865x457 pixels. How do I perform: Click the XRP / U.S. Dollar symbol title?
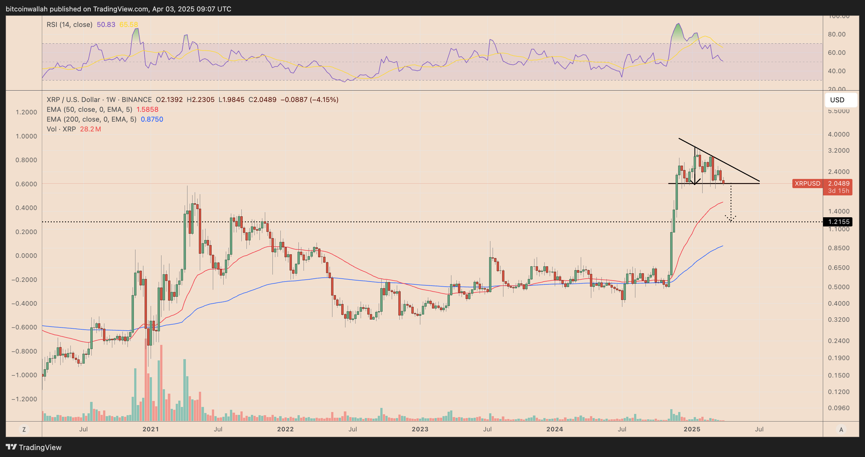73,99
